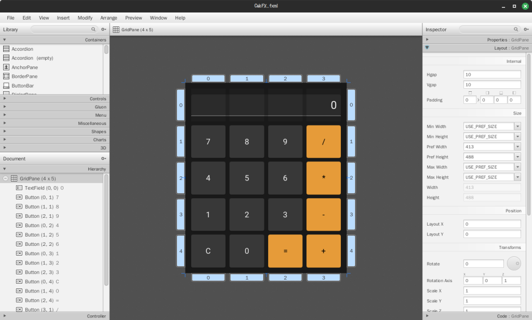Viewport: 532px width, 320px height.
Task: Open the Max Width dropdown arrow
Action: click(518, 167)
